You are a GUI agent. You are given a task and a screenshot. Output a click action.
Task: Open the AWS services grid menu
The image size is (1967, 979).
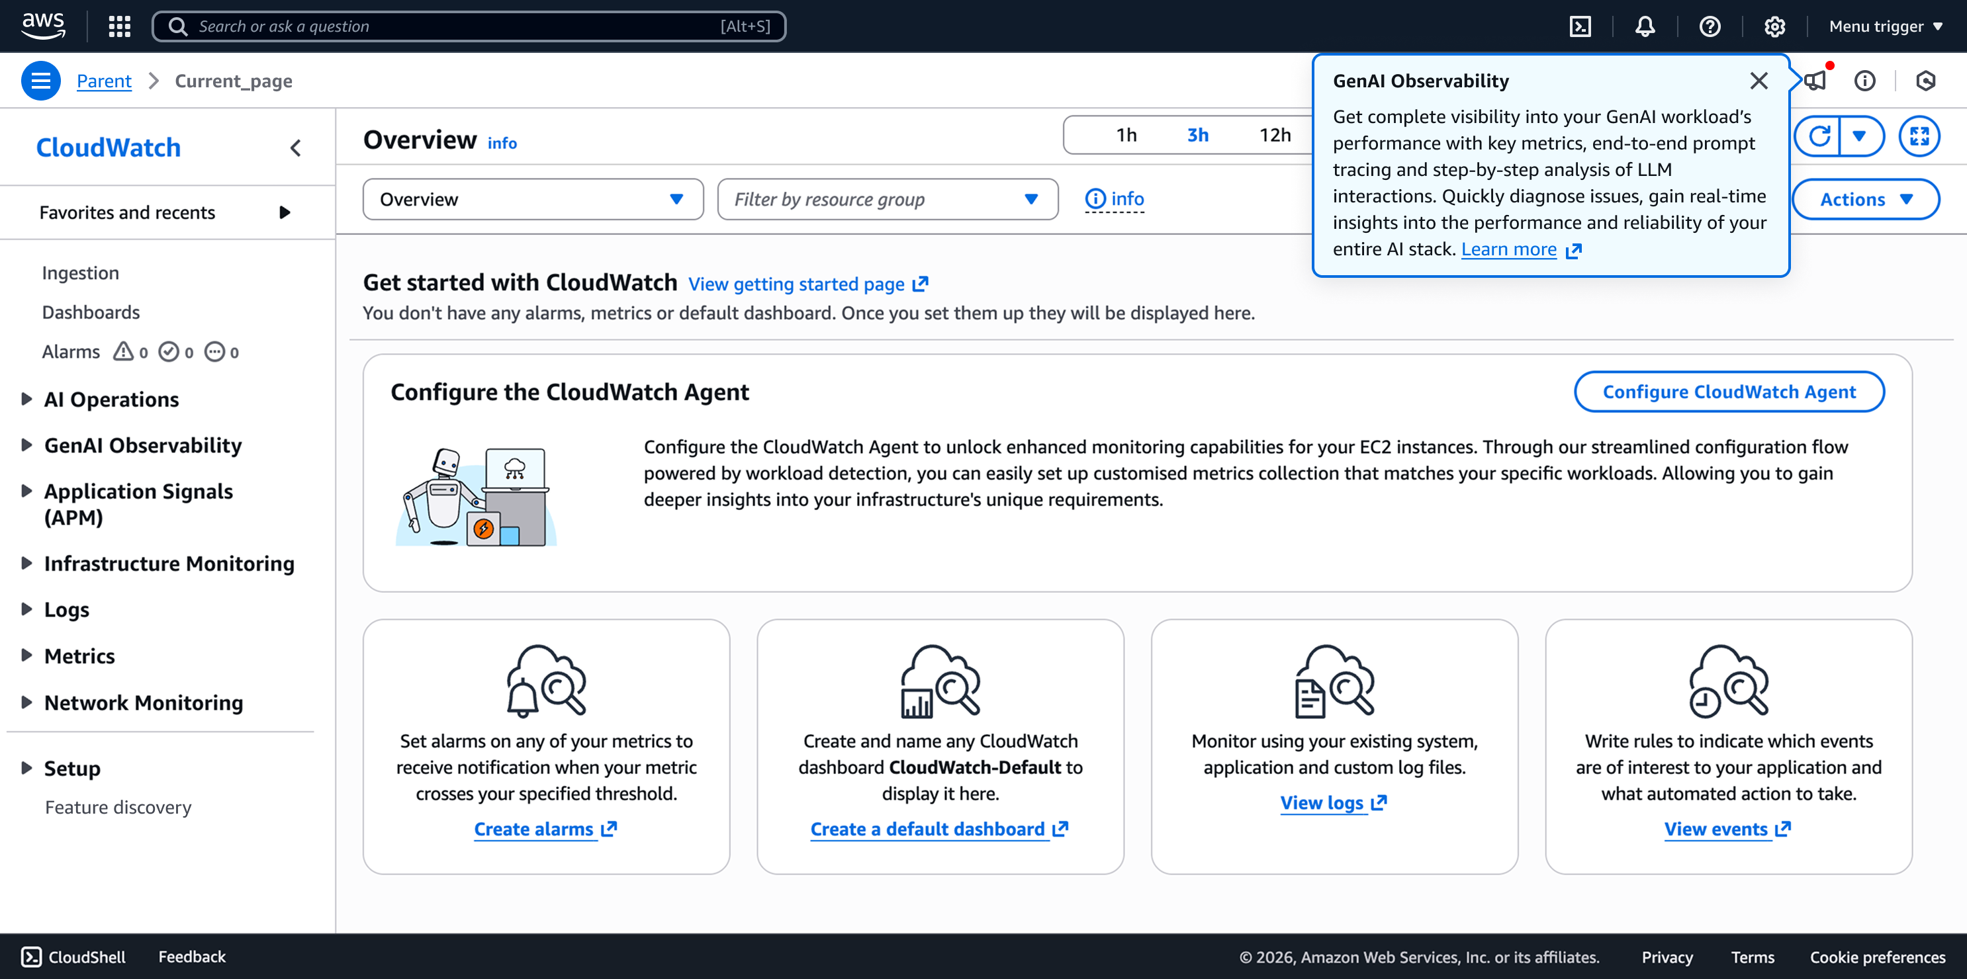119,26
